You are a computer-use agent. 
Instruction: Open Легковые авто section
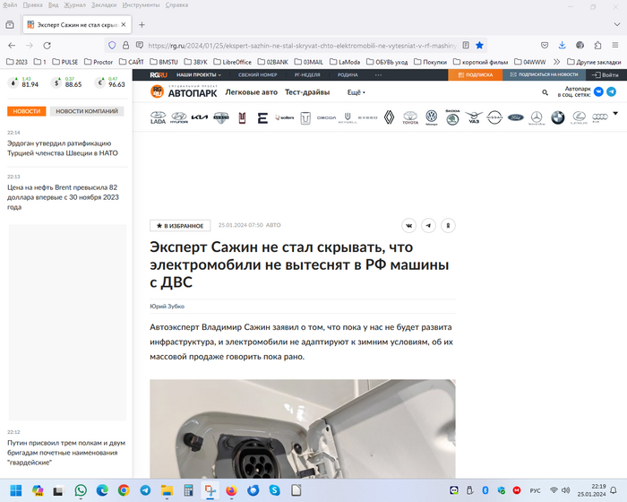[x=251, y=92]
